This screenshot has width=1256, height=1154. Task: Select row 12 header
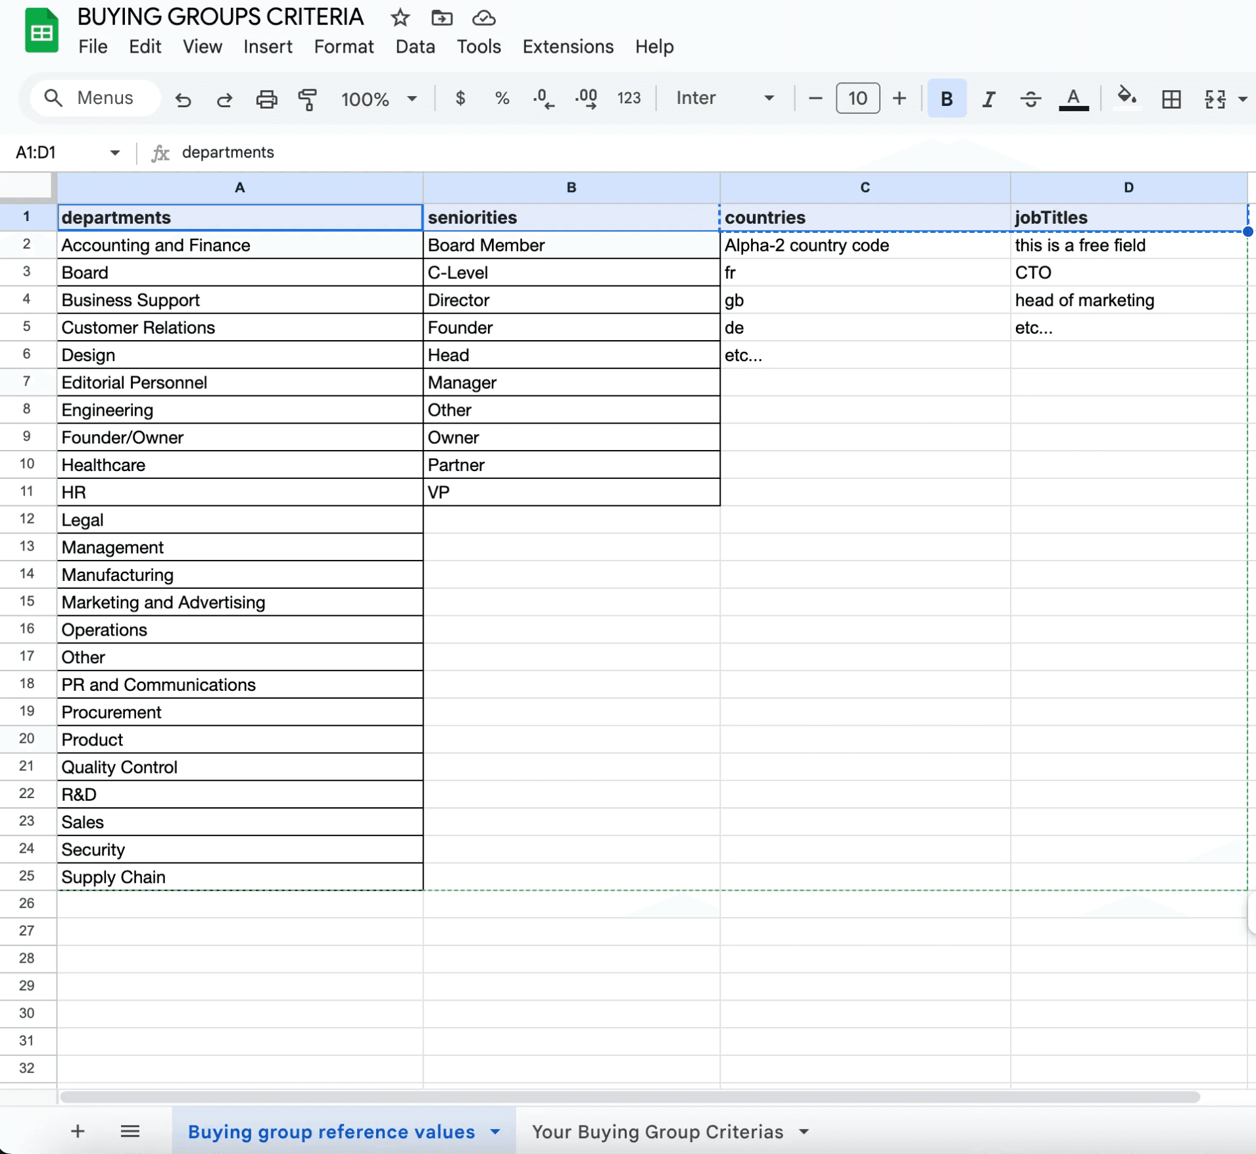[x=27, y=519]
